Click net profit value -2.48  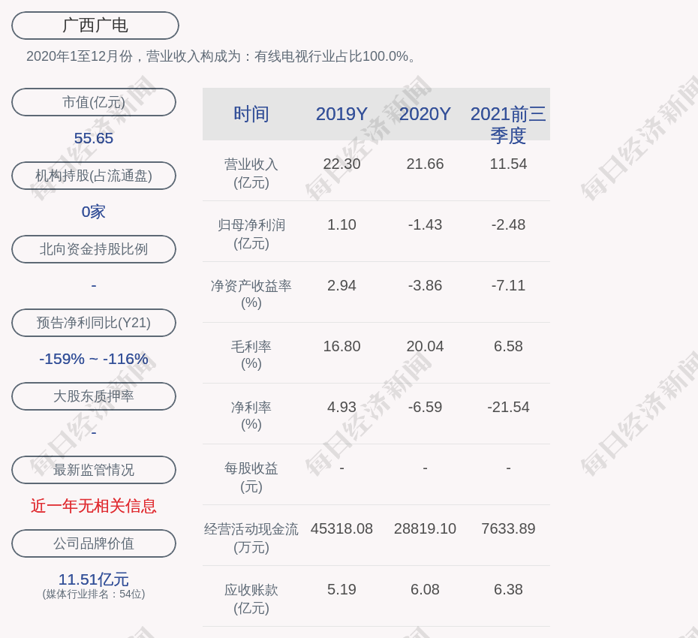pyautogui.click(x=508, y=225)
